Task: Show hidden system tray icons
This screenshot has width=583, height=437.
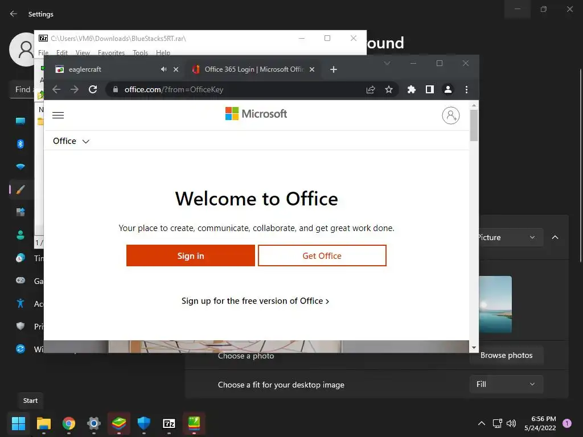Action: (x=482, y=423)
